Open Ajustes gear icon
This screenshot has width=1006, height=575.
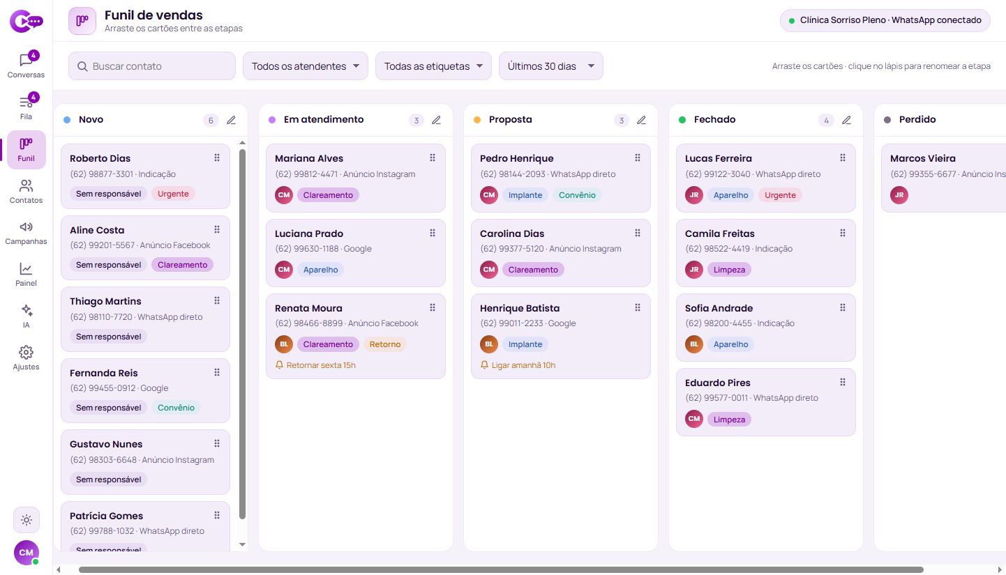[x=26, y=358]
